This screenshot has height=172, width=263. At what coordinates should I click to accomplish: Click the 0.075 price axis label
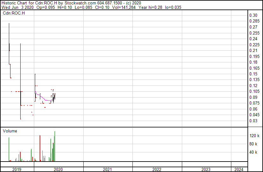[254, 103]
